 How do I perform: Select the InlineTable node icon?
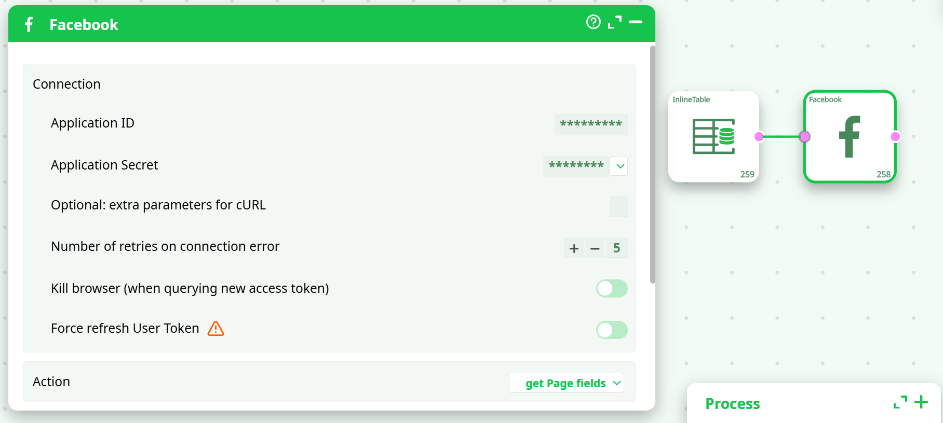pos(713,136)
